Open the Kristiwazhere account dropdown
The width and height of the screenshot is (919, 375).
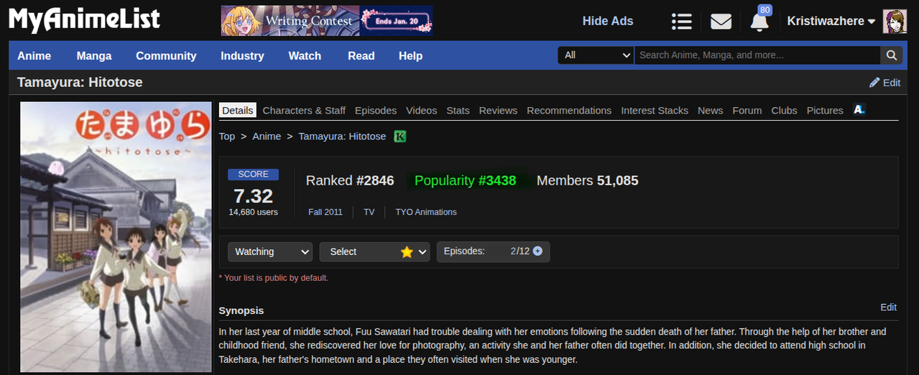pos(831,22)
